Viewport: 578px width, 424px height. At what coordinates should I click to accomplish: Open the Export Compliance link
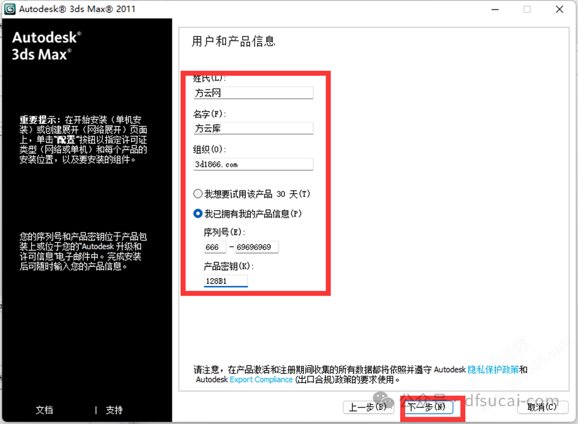coord(261,380)
